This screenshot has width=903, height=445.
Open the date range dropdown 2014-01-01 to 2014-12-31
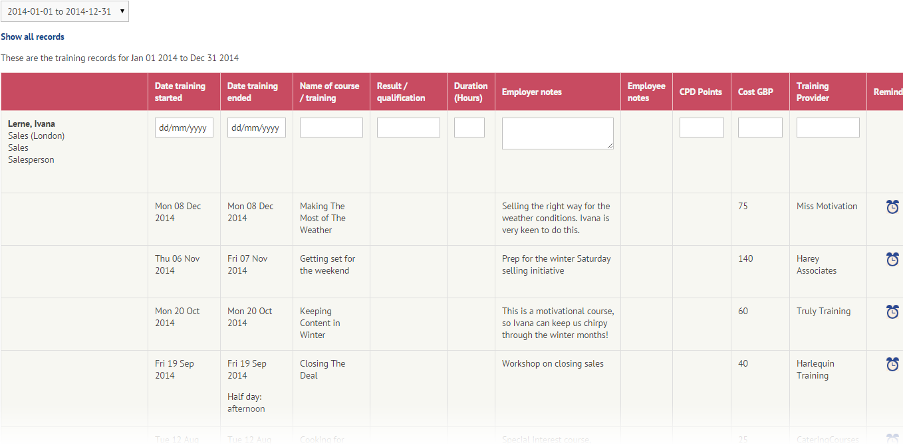(64, 11)
